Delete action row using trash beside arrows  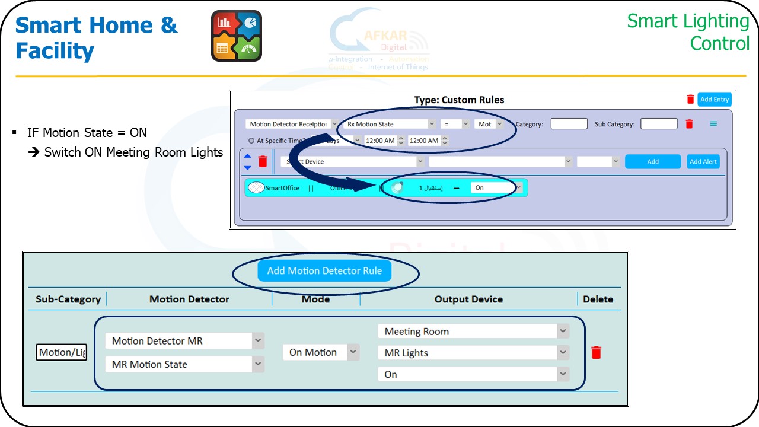(263, 161)
